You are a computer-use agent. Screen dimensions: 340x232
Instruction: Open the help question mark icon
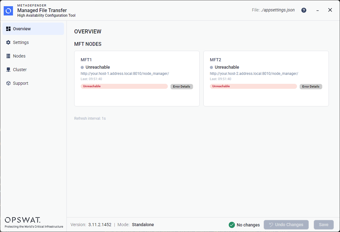[x=304, y=10]
